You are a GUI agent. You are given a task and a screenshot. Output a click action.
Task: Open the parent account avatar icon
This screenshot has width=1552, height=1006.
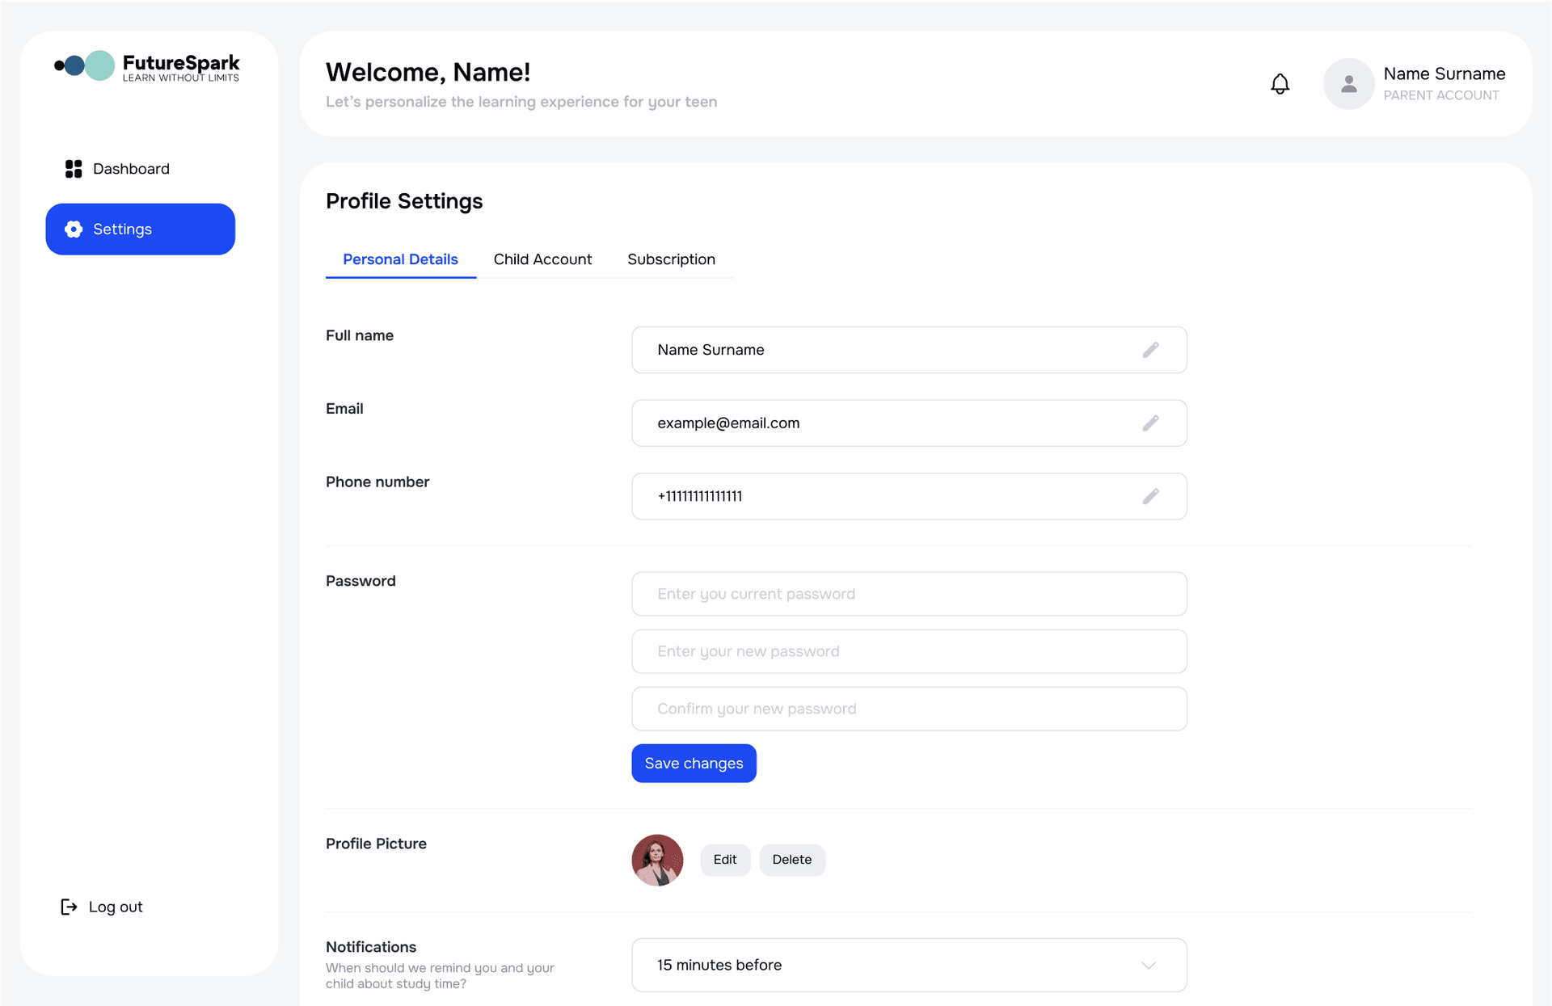coord(1348,83)
